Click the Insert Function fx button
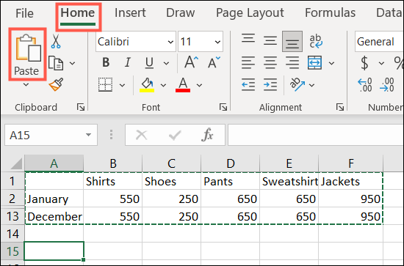This screenshot has height=266, width=404. click(207, 135)
